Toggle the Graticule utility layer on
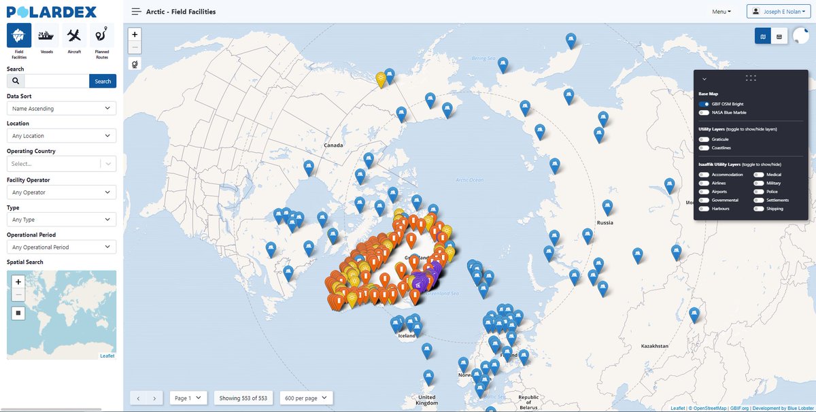This screenshot has width=816, height=412. [704, 139]
